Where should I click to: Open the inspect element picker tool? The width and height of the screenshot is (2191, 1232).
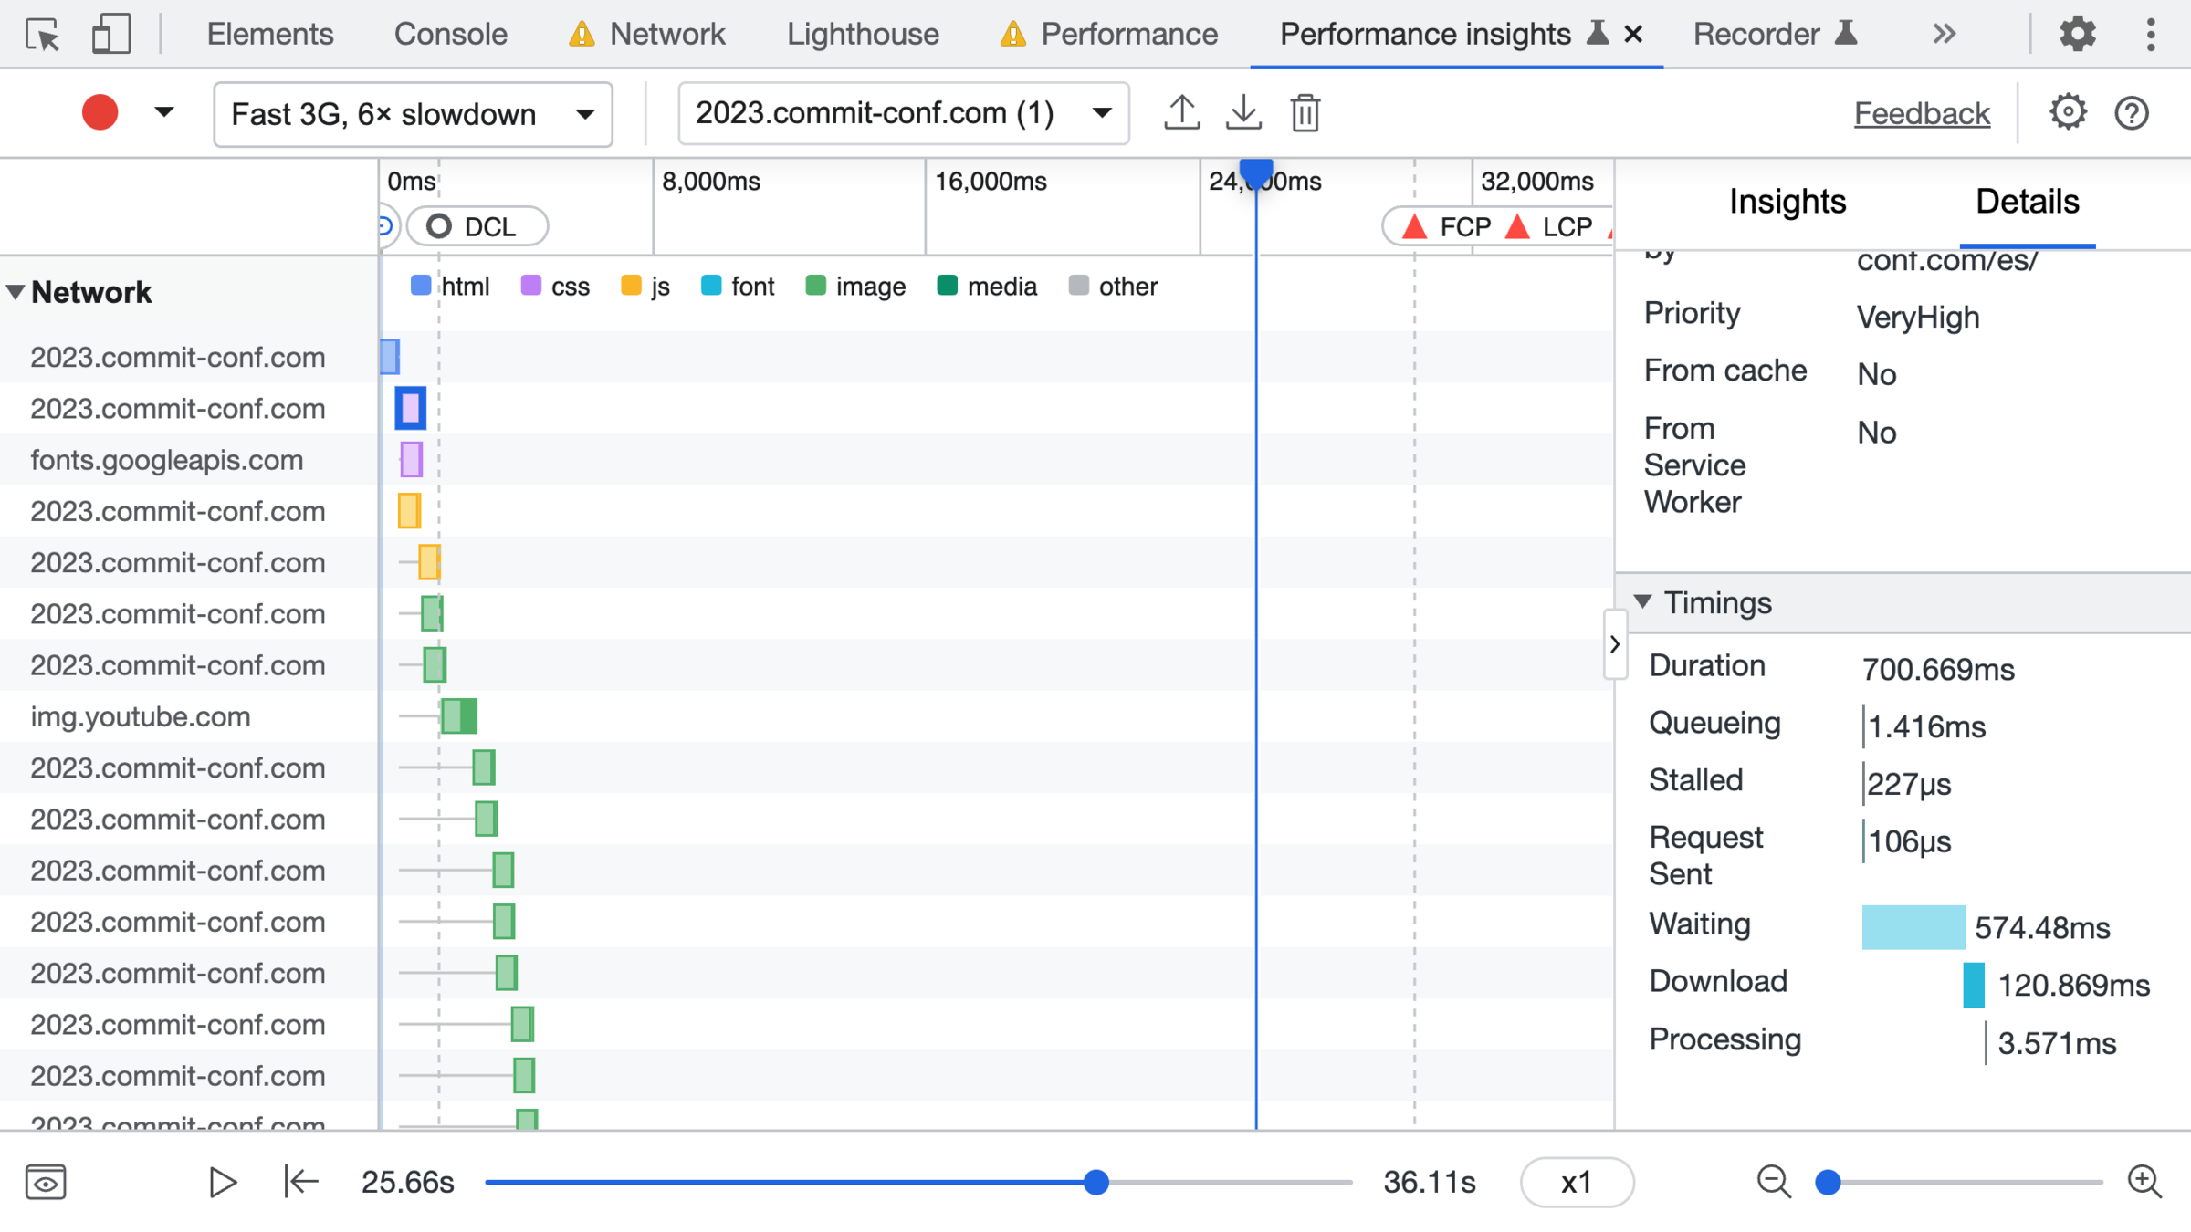(42, 35)
